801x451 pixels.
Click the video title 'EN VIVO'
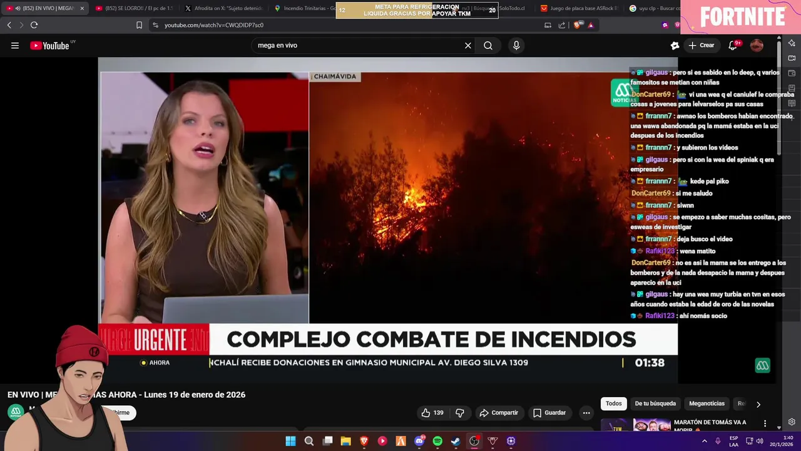[126, 395]
